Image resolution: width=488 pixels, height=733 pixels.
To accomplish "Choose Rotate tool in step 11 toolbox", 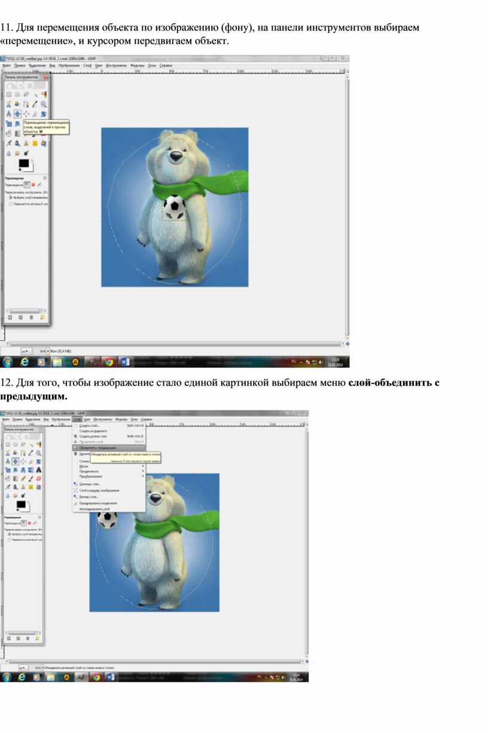I will point(43,113).
